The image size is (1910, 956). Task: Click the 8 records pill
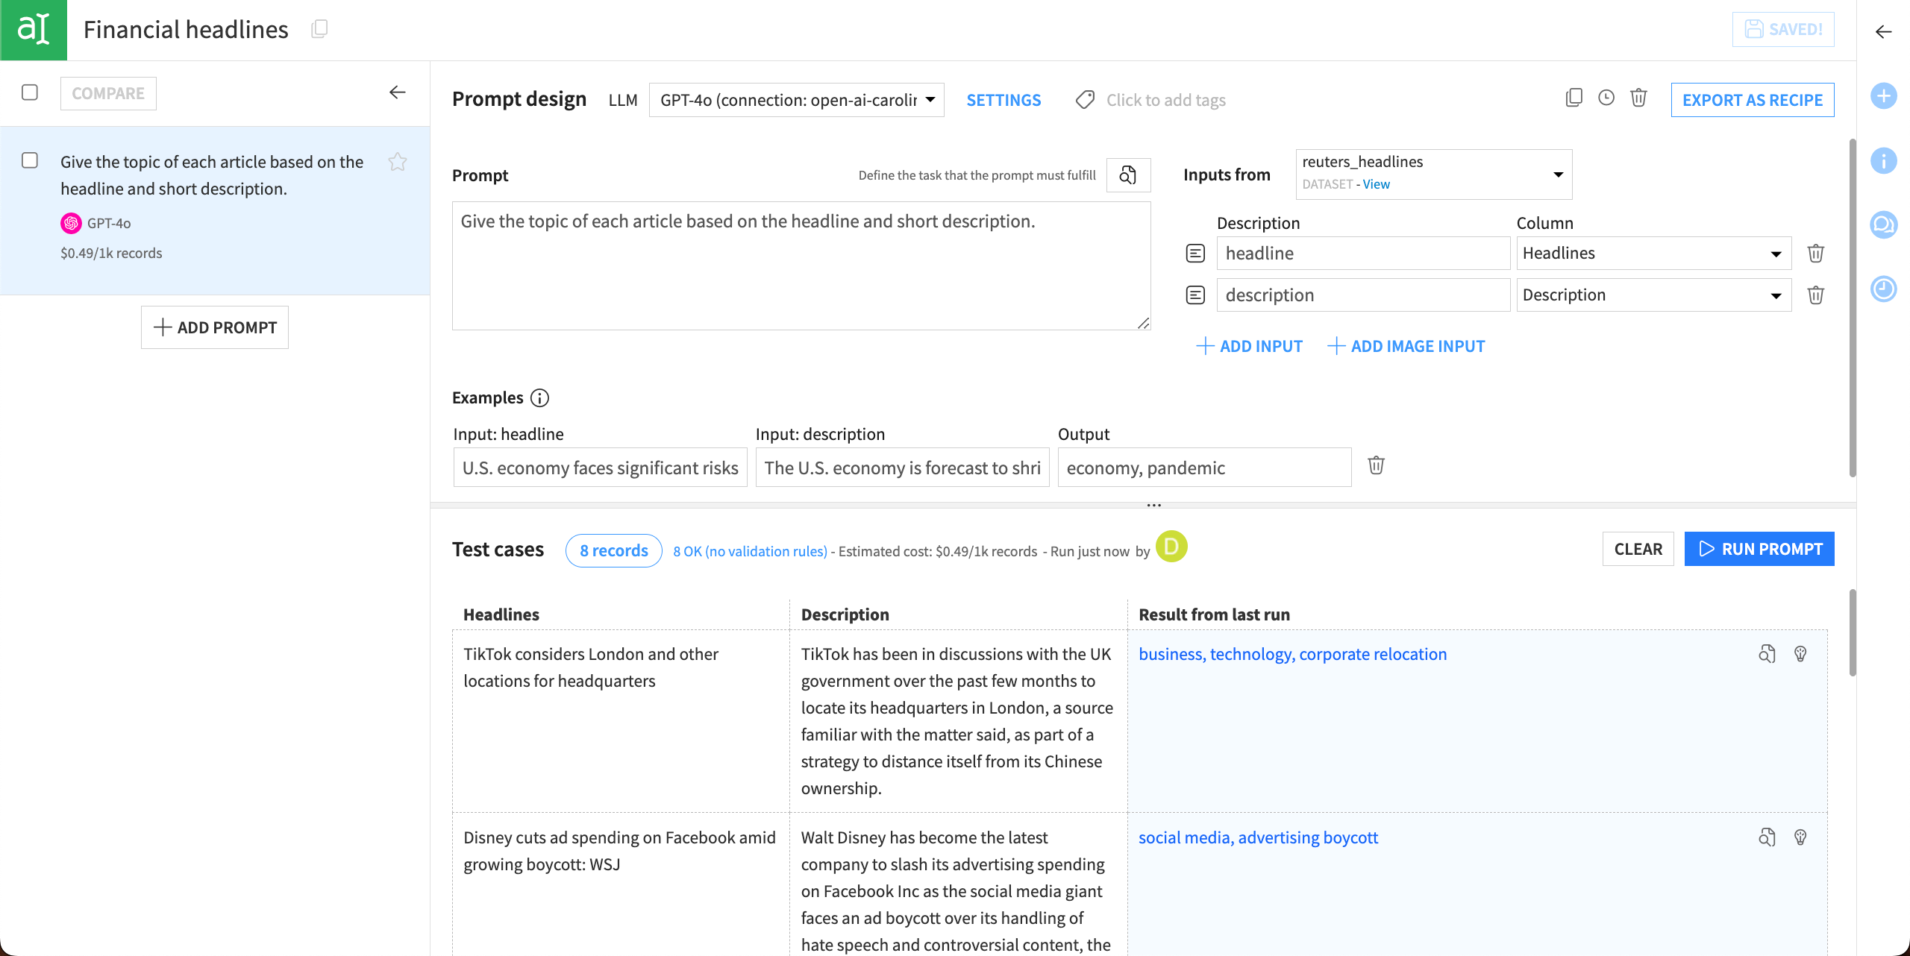613,550
